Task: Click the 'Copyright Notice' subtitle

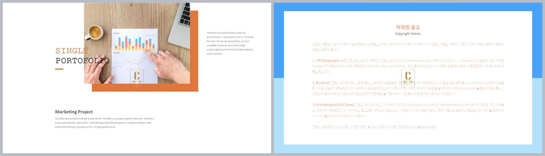Action: [408, 34]
